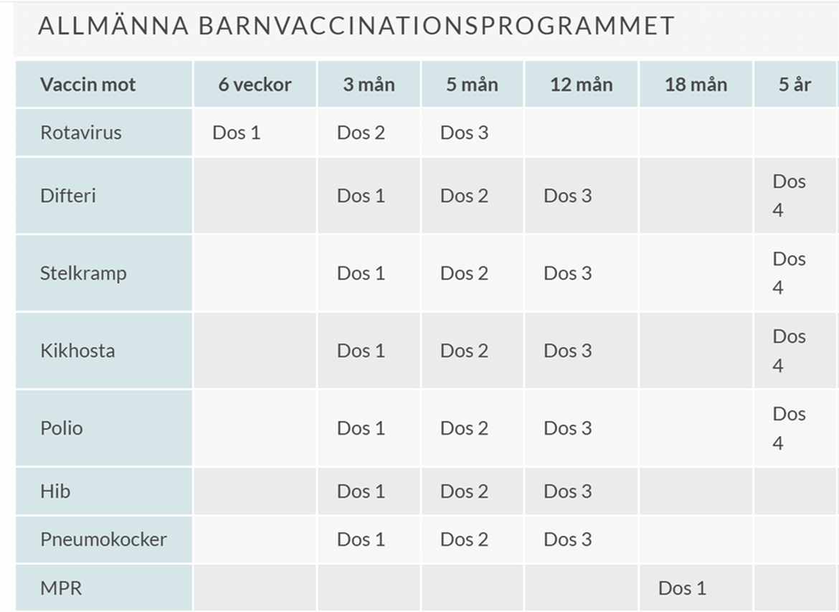
Task: Select the "5 år" column header
Action: [x=795, y=85]
